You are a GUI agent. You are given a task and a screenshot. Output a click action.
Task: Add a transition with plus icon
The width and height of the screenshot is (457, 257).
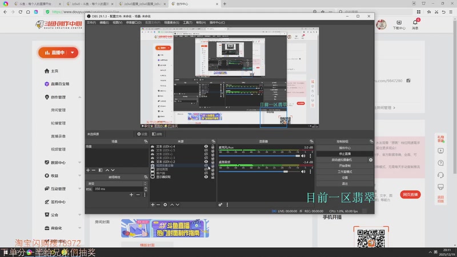pos(131,195)
